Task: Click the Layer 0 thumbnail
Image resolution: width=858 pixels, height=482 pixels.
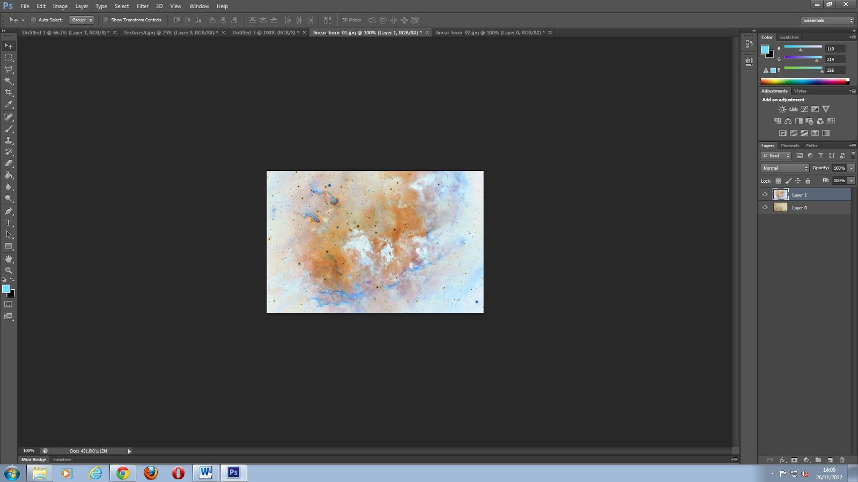Action: 780,207
